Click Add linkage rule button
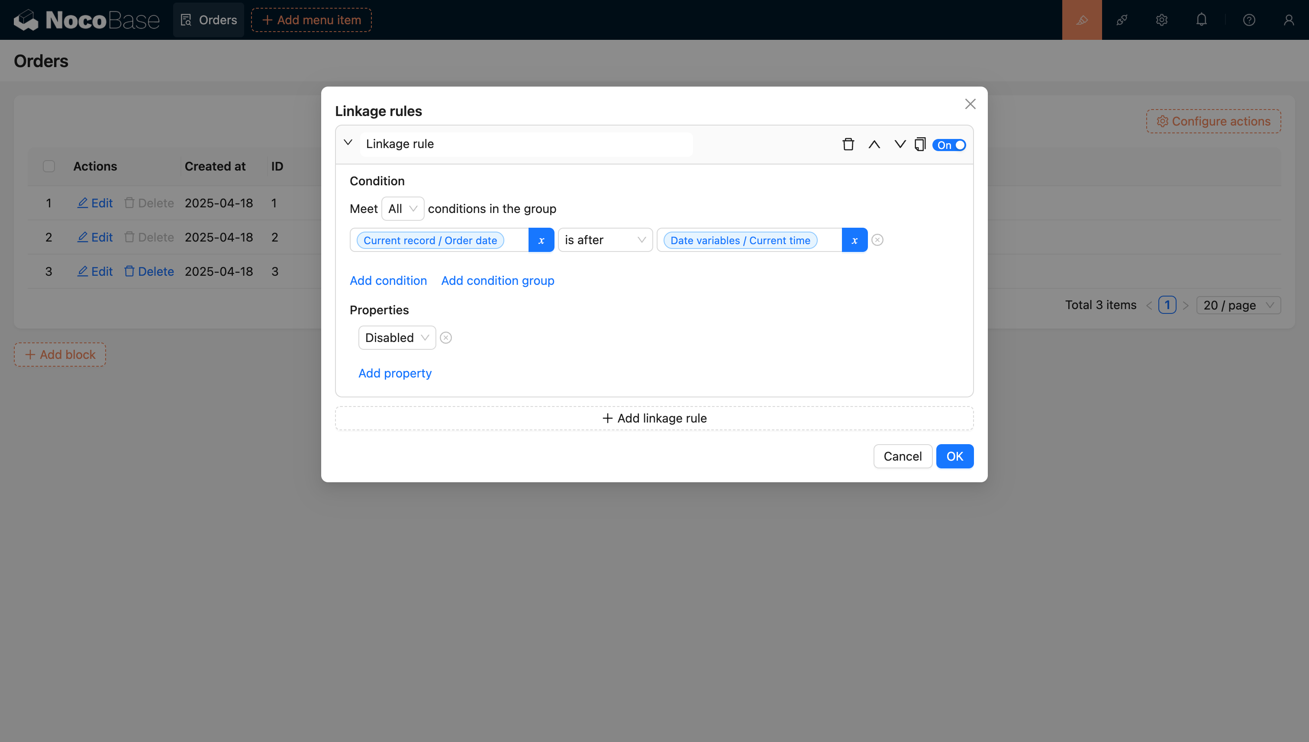This screenshot has width=1309, height=742. click(654, 418)
